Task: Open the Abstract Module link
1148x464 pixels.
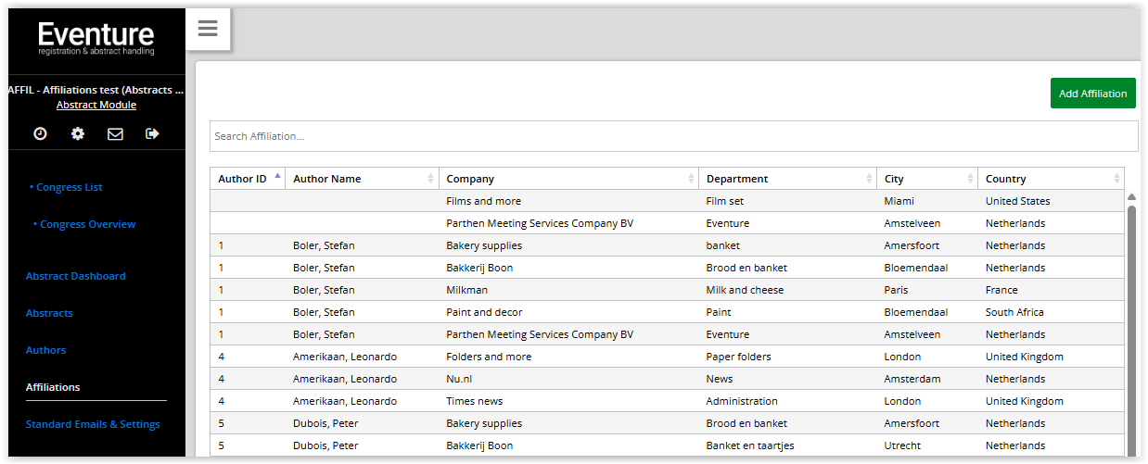Action: (x=96, y=105)
